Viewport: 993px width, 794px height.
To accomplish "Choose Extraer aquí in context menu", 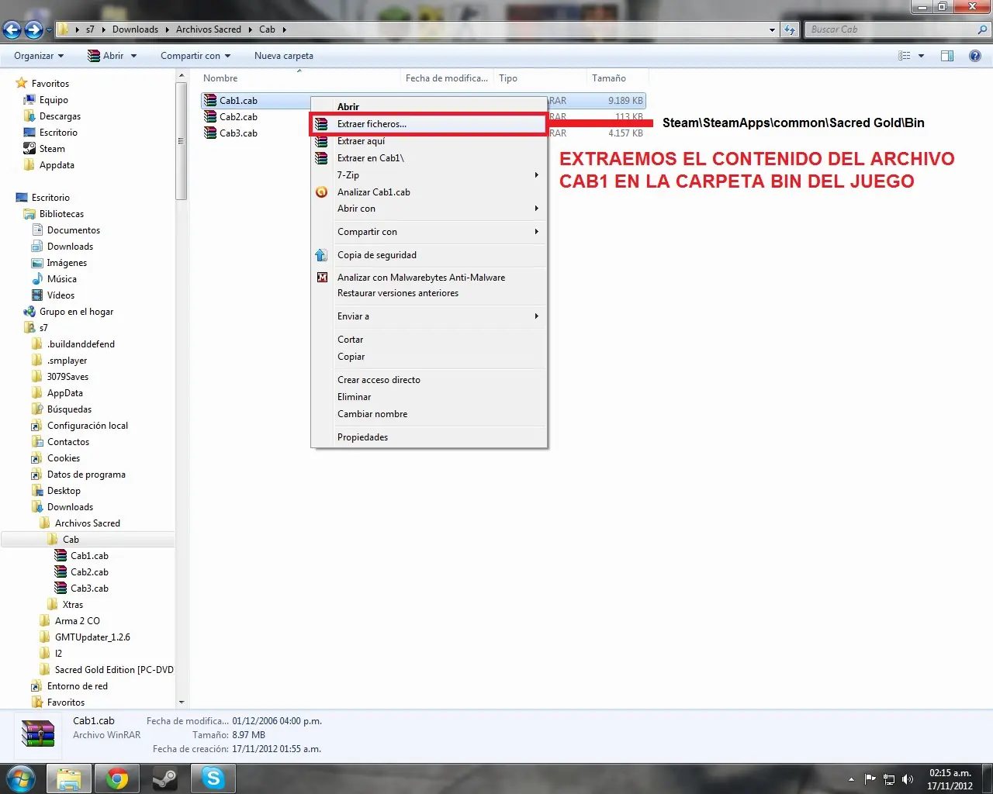I will pyautogui.click(x=429, y=141).
